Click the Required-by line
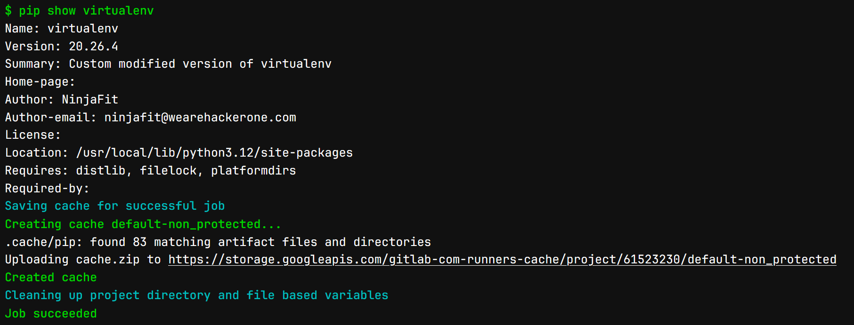 (47, 189)
